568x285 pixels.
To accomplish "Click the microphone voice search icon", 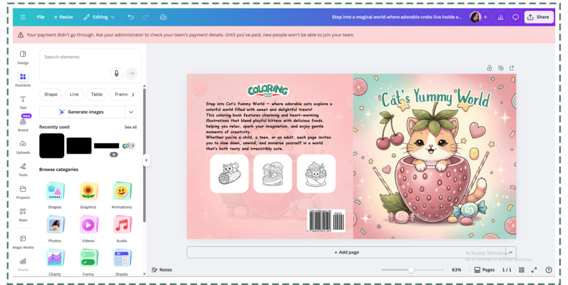I will click(x=116, y=73).
